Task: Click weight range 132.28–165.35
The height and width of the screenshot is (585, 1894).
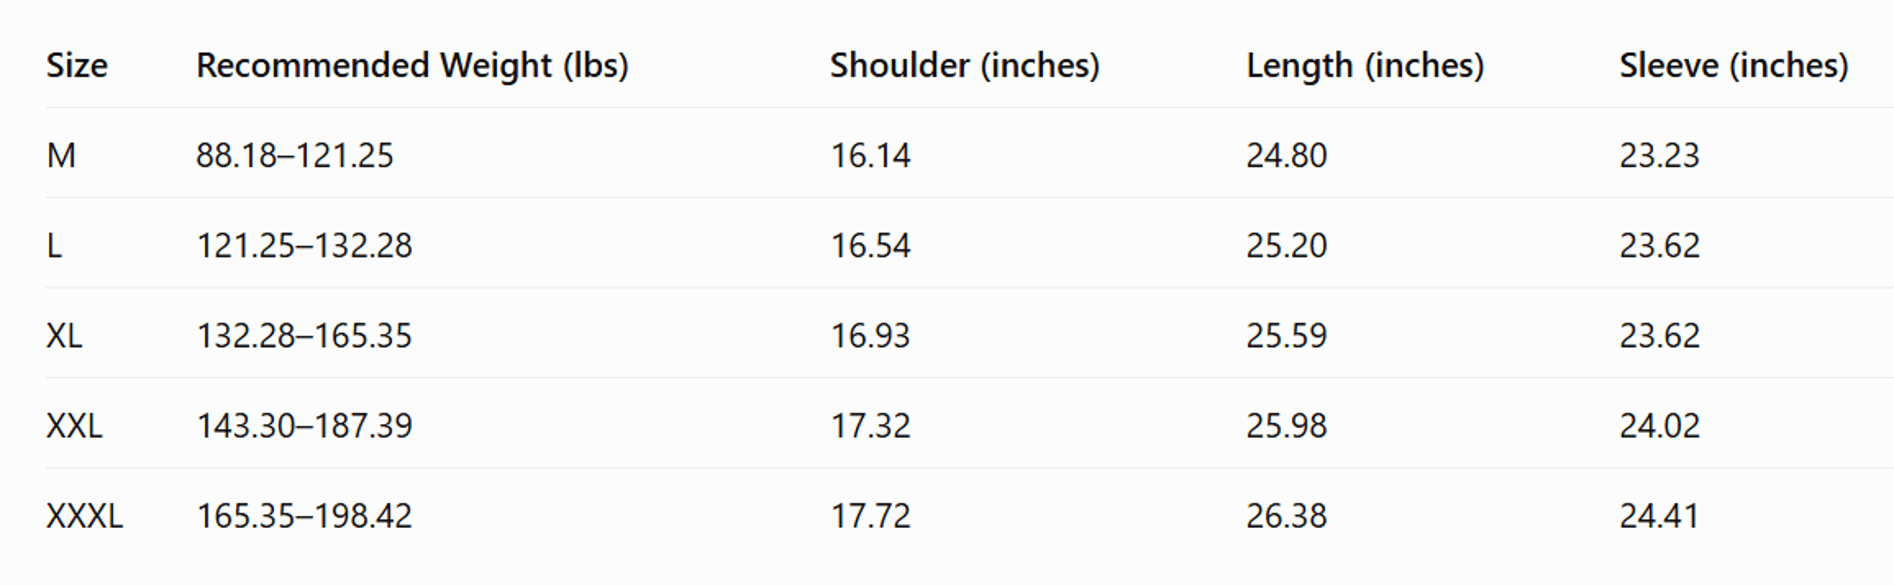Action: click(304, 336)
